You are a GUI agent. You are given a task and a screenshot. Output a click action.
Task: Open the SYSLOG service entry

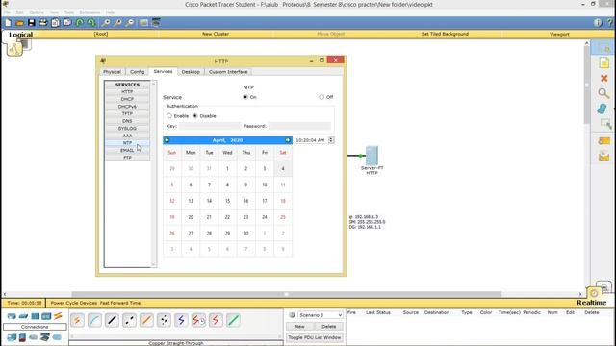(x=127, y=128)
